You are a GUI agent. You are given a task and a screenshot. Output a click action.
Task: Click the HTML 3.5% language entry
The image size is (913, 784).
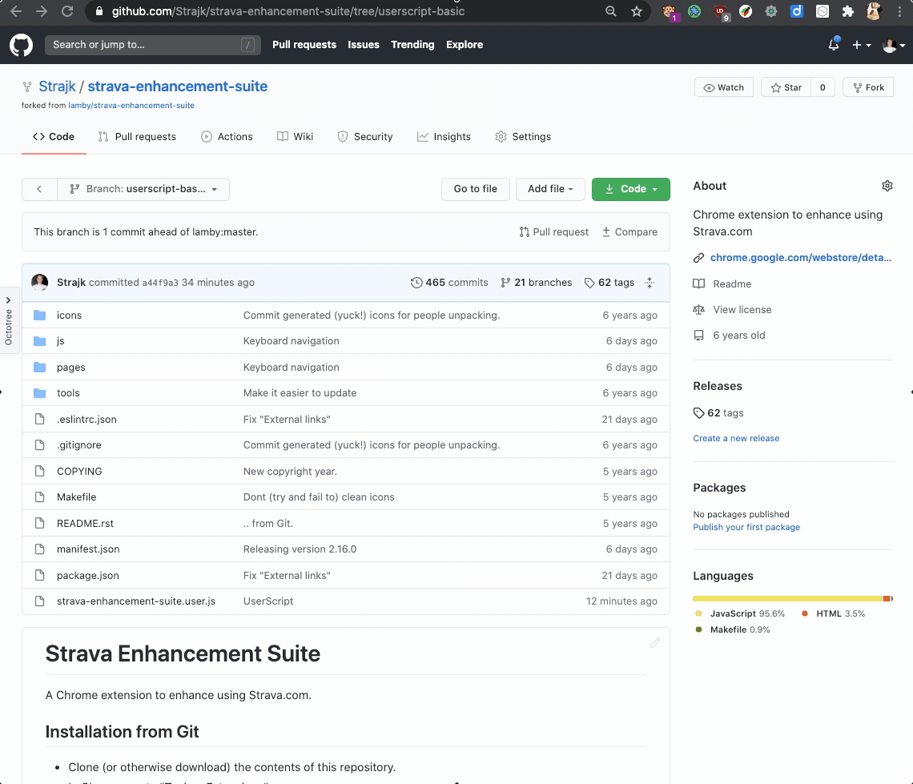[x=834, y=613]
